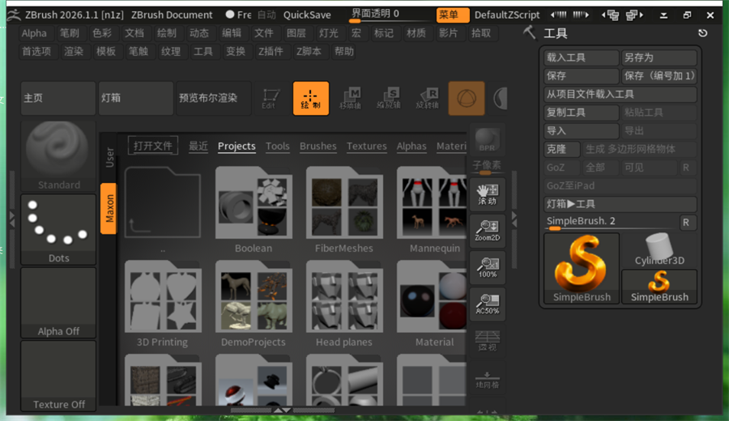The height and width of the screenshot is (421, 729).
Task: Click the BPR render icon
Action: click(487, 139)
